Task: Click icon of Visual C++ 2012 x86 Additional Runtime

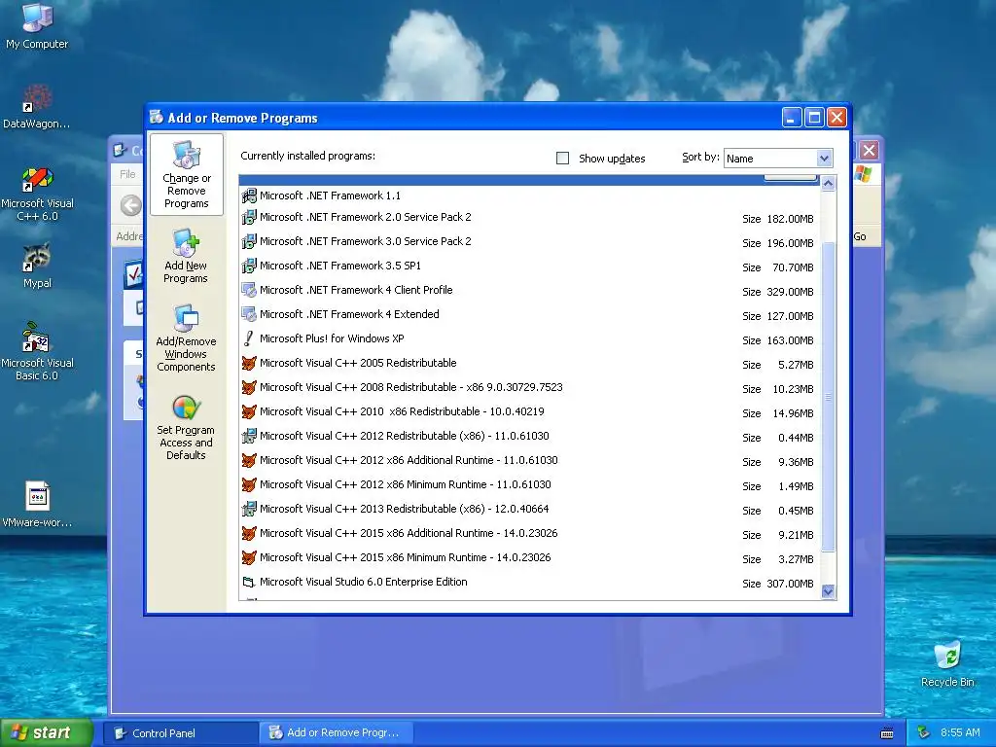Action: pos(249,460)
